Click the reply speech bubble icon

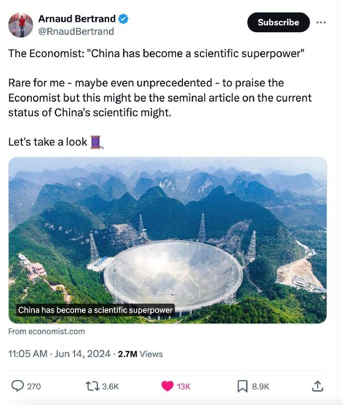[17, 386]
